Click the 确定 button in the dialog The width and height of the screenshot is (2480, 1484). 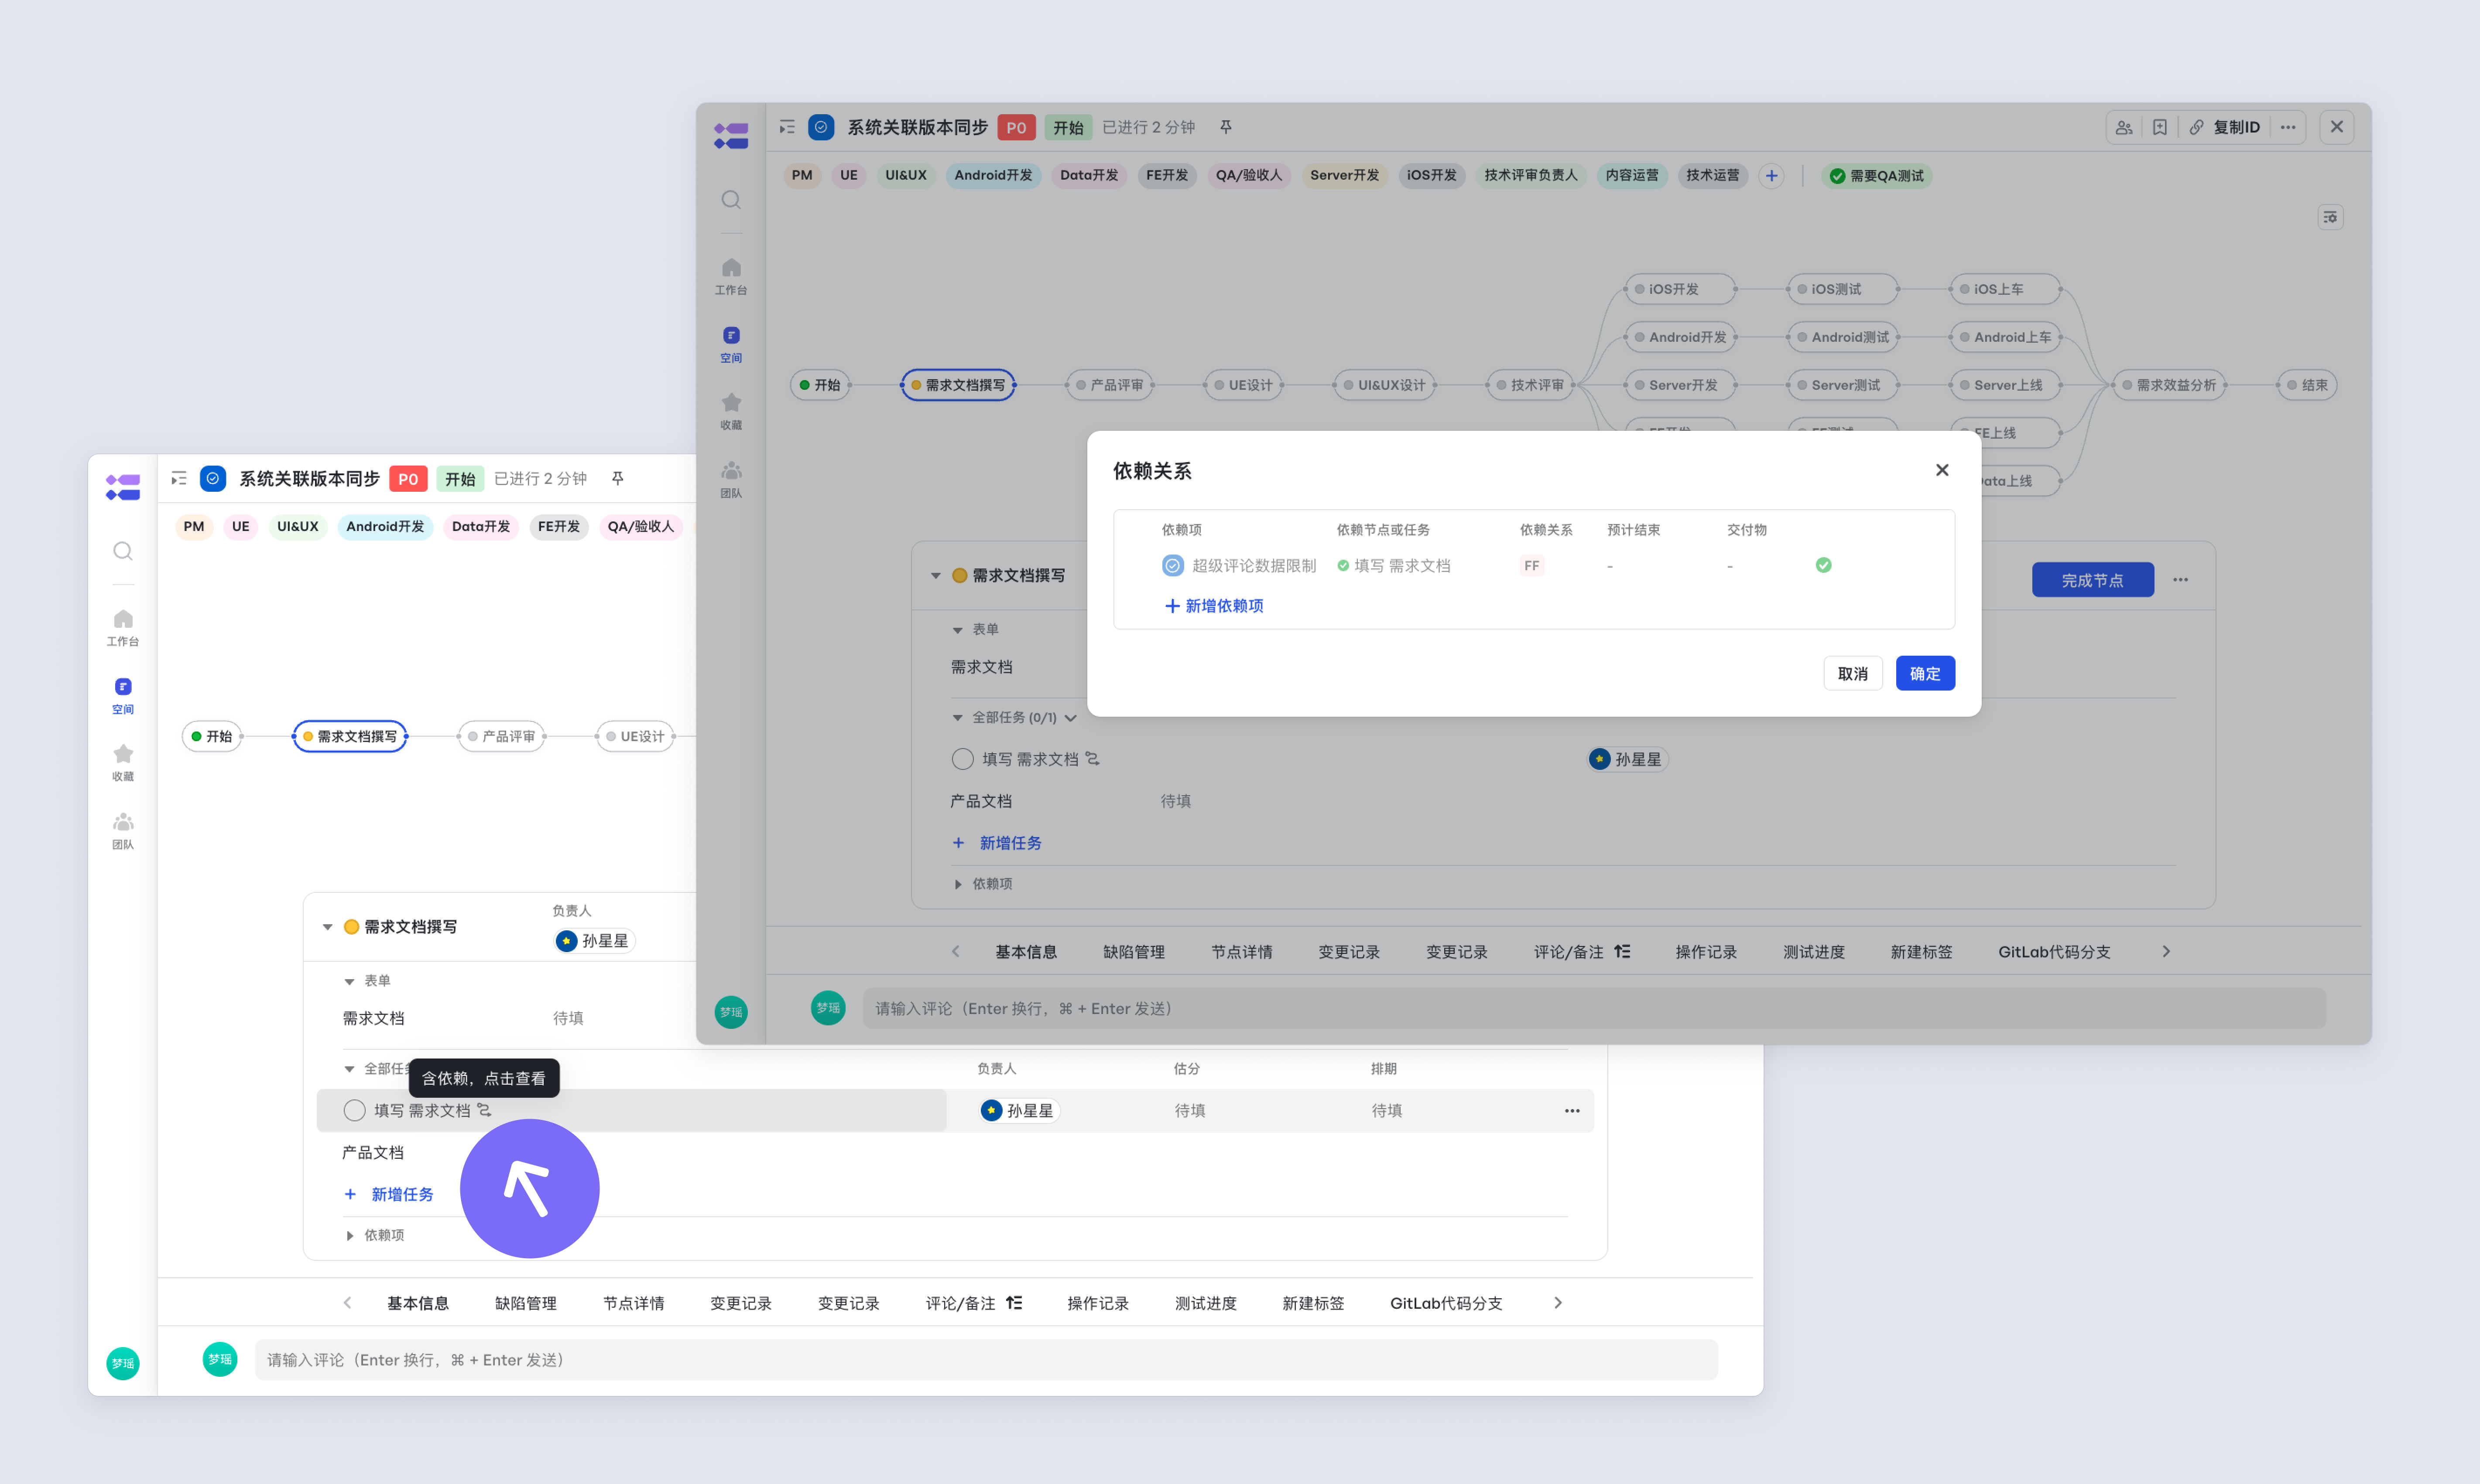(1925, 674)
